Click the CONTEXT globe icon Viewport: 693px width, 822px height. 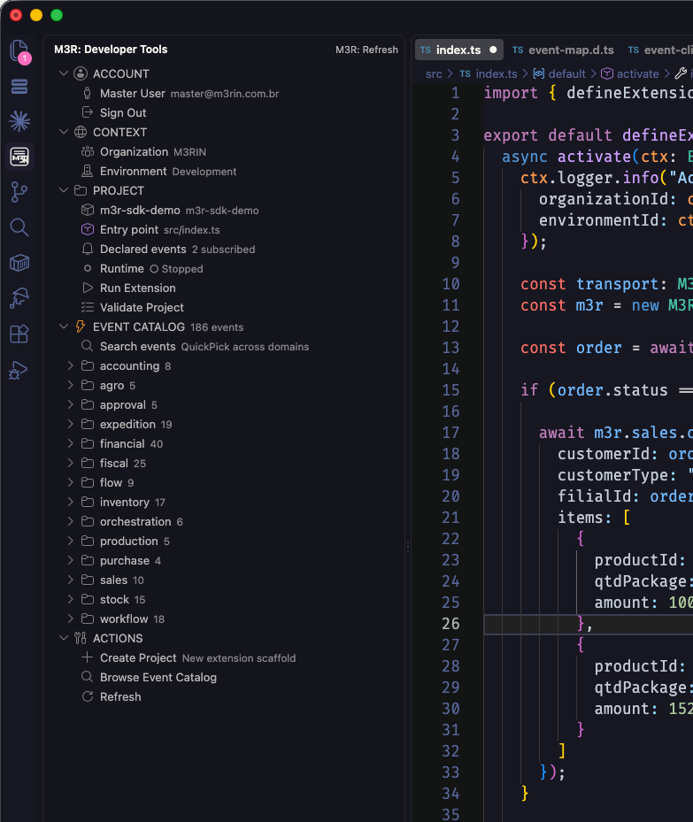pyautogui.click(x=81, y=132)
